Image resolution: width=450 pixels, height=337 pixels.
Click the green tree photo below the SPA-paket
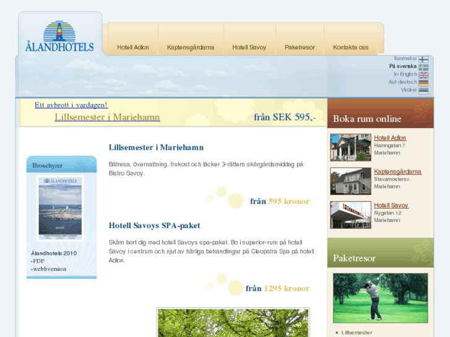[233, 323]
